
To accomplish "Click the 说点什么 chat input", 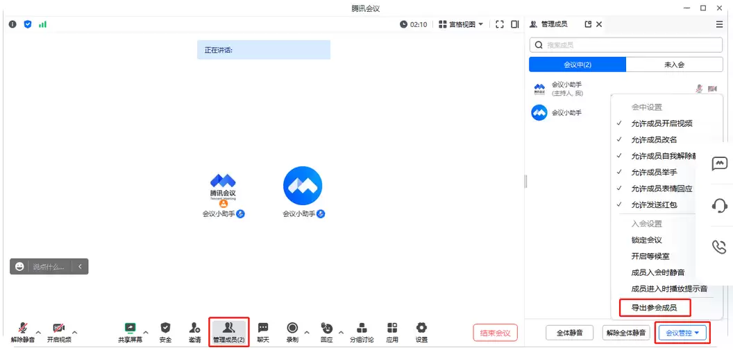I will tap(49, 266).
